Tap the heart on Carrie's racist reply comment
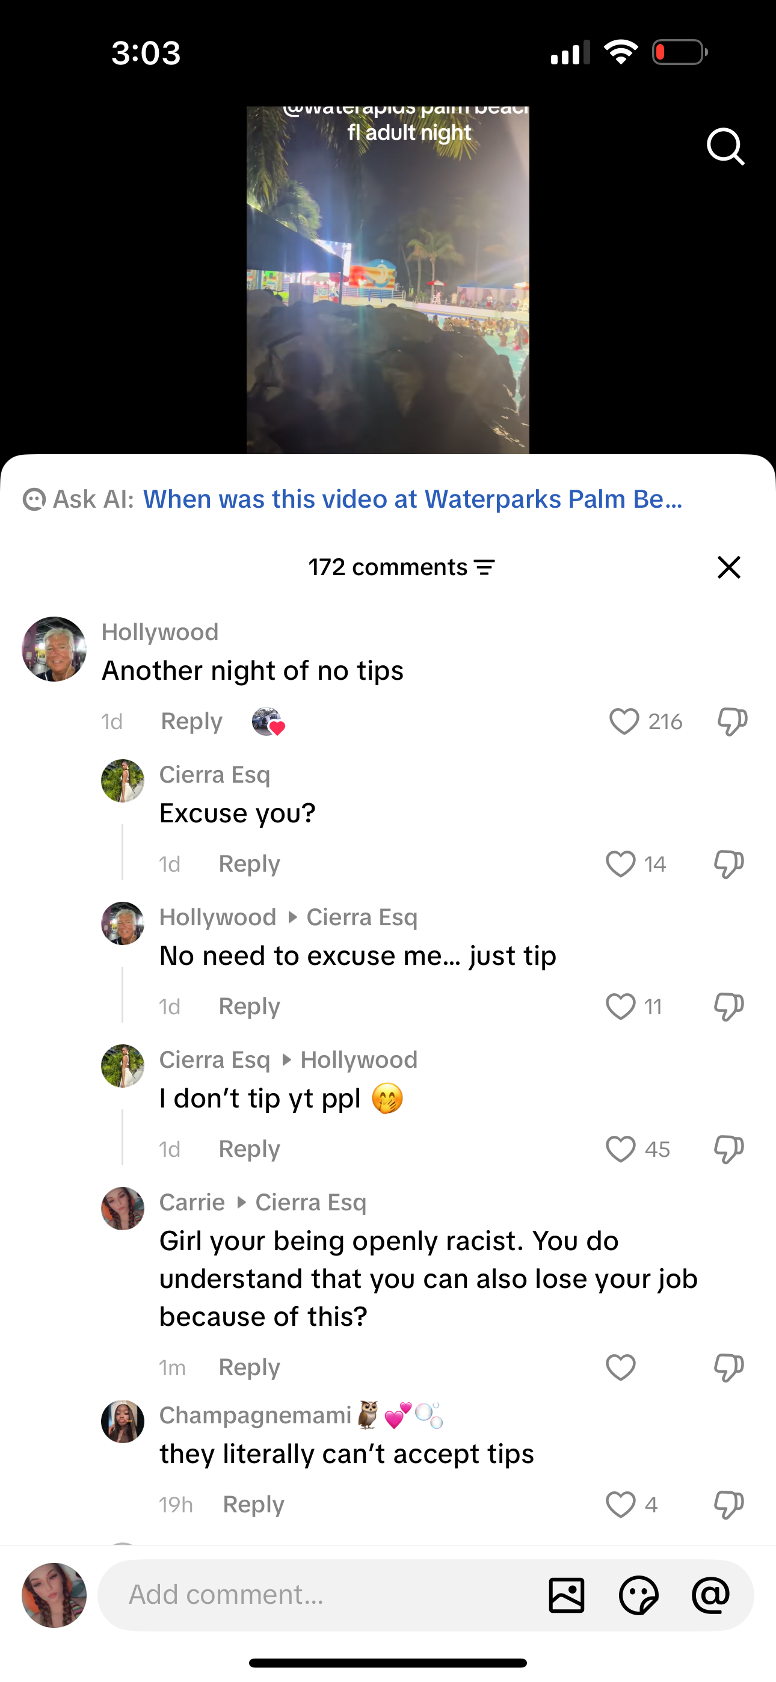The width and height of the screenshot is (776, 1682). tap(621, 1367)
